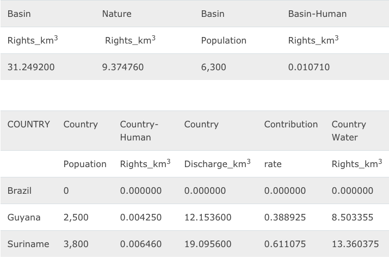Click Suriname's water rights value 13.360375
The image size is (389, 258).
pyautogui.click(x=355, y=244)
